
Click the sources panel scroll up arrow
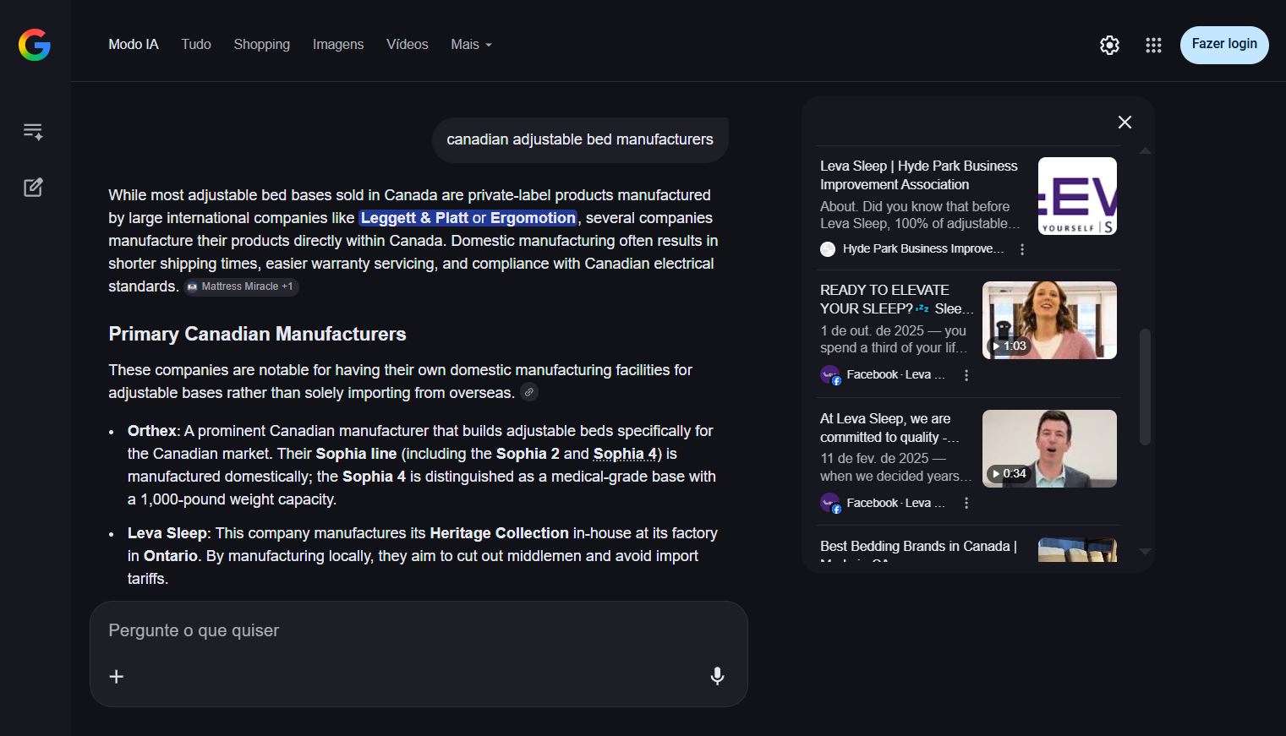[1145, 150]
